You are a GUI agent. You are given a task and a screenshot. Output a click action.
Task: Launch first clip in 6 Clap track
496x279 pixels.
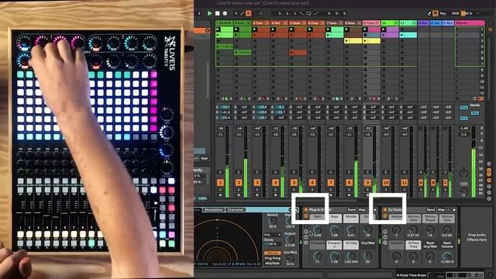click(310, 29)
